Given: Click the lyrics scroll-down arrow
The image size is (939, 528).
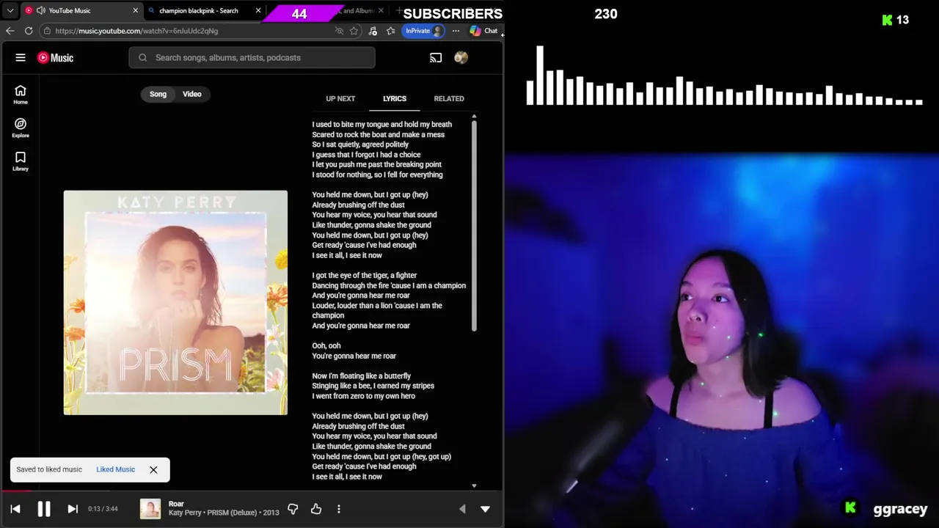Looking at the screenshot, I should 474,485.
